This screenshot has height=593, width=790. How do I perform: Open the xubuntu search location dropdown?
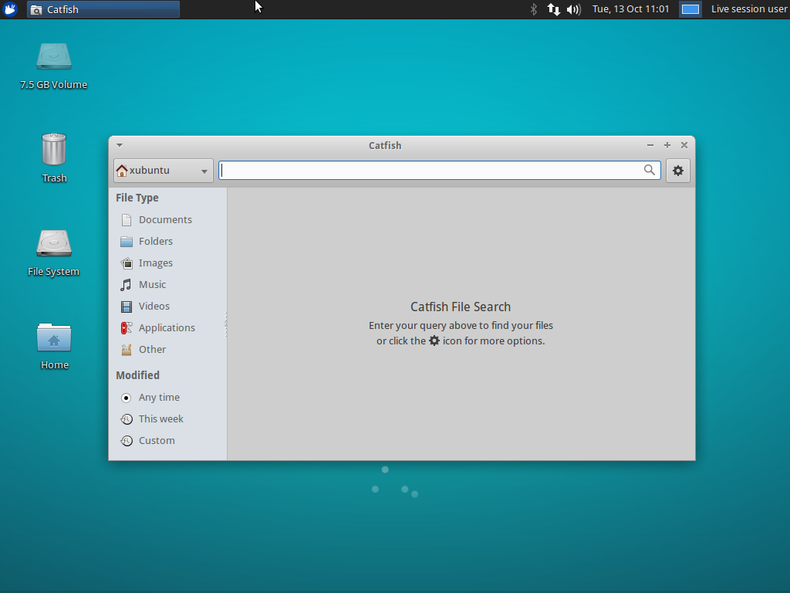tap(162, 170)
